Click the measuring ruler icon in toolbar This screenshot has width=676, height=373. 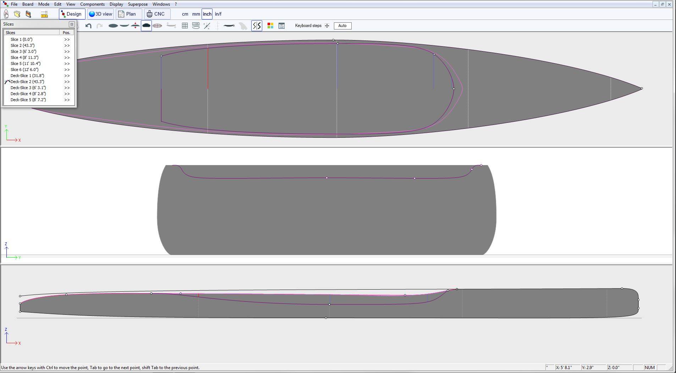(x=44, y=14)
